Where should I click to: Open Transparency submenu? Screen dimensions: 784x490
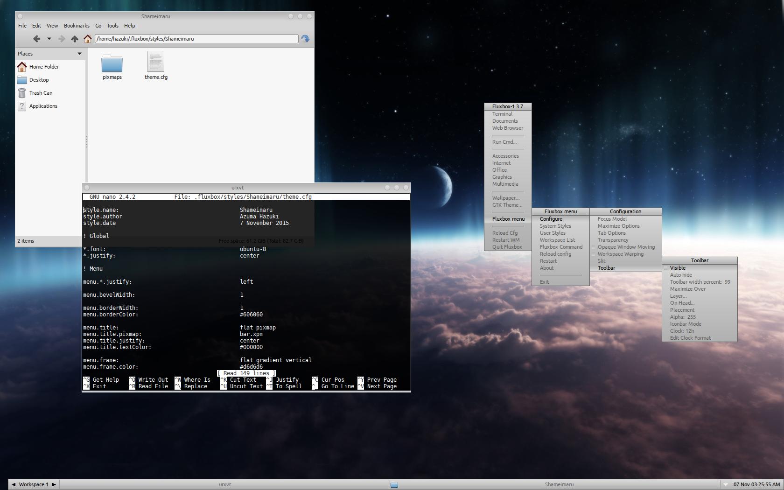coord(625,240)
